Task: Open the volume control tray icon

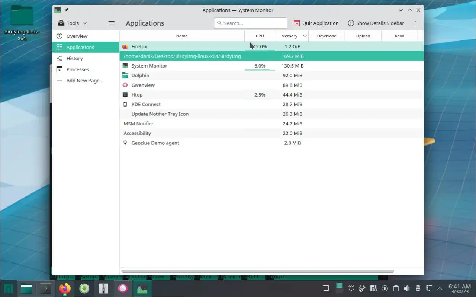Action: point(407,288)
